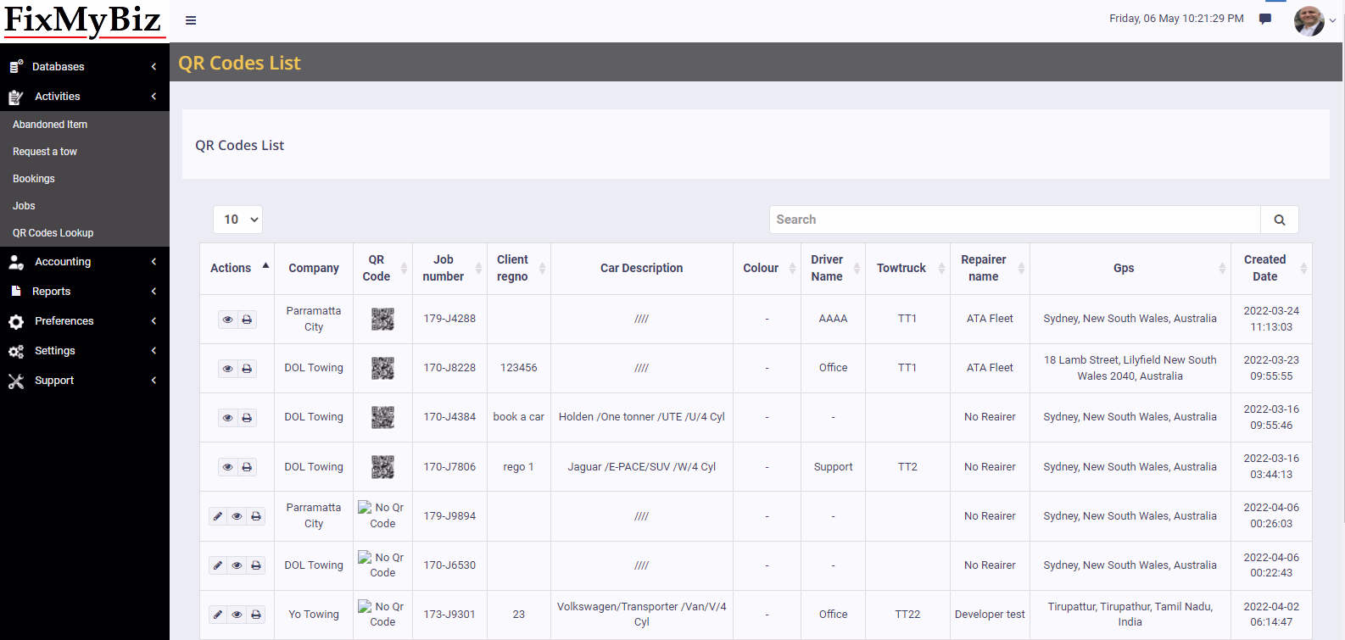Edit the Yo Towing row entry
The width and height of the screenshot is (1345, 640).
coord(218,615)
